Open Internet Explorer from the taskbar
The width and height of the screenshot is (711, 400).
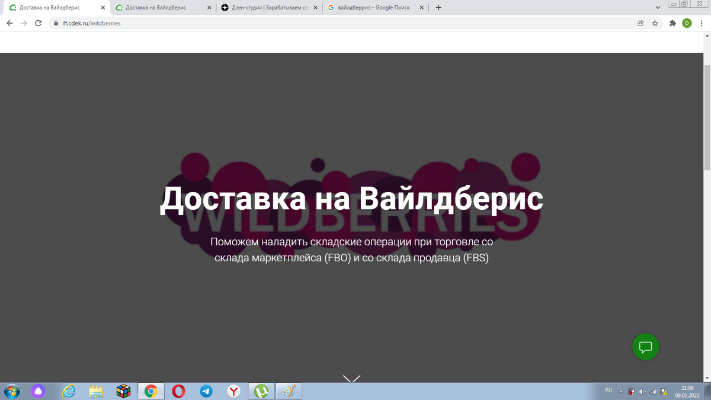[x=69, y=391]
